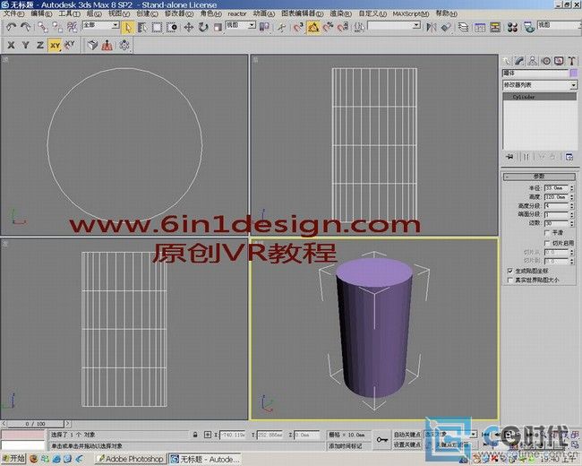
Task: Uncheck Generate Mapping Coords checkbox
Action: pyautogui.click(x=510, y=271)
